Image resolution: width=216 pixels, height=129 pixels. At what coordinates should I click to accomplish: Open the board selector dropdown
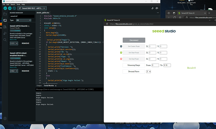tap(32, 8)
